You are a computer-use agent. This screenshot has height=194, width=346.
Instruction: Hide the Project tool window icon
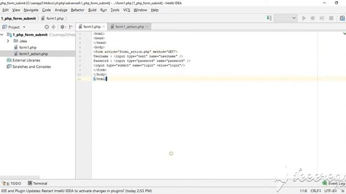coord(71,27)
